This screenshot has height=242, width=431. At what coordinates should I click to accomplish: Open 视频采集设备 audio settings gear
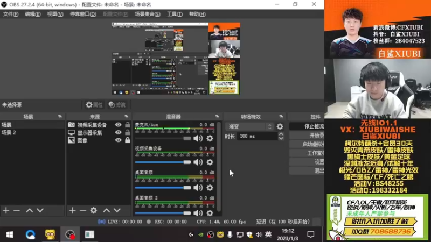tap(210, 162)
